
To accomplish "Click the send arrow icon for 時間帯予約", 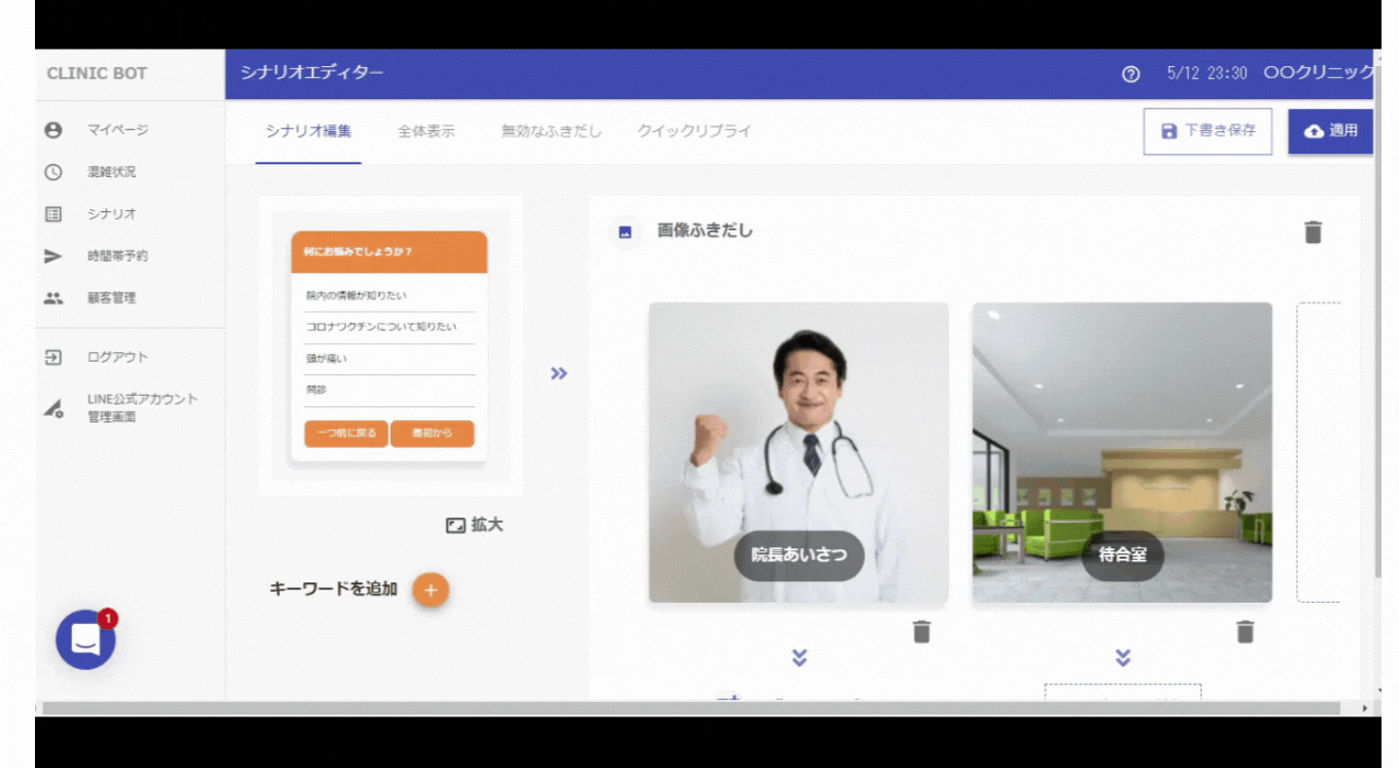I will pyautogui.click(x=53, y=257).
